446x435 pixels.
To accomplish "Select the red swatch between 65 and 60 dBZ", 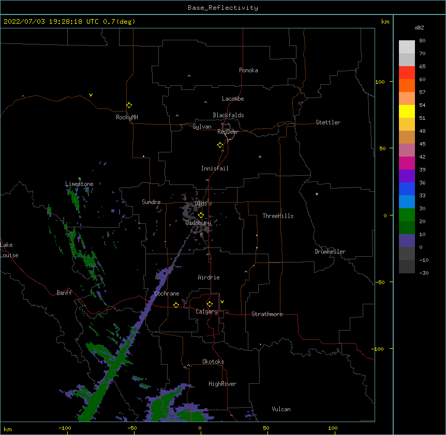I will [407, 73].
